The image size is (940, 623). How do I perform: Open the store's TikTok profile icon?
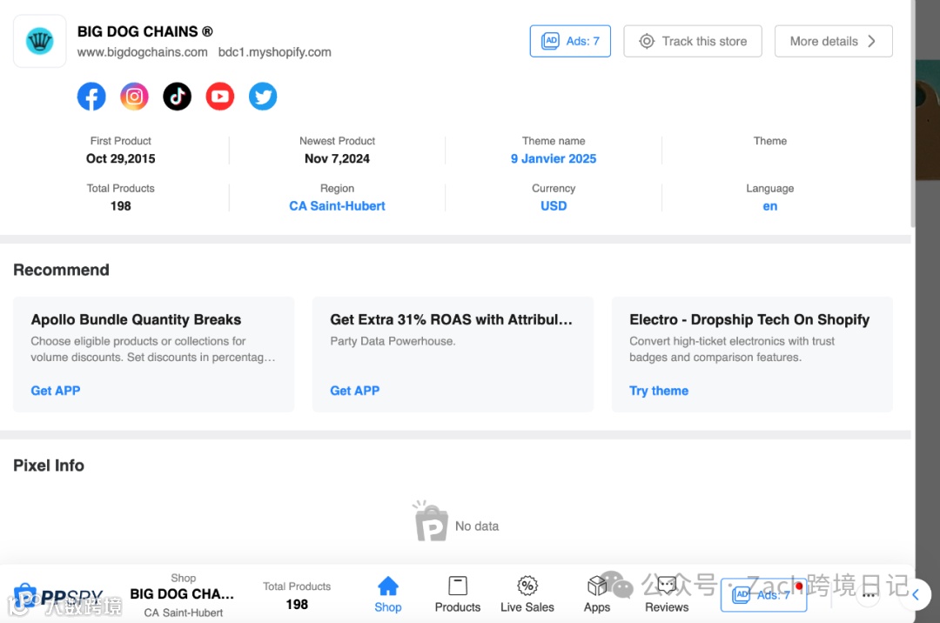tap(177, 97)
